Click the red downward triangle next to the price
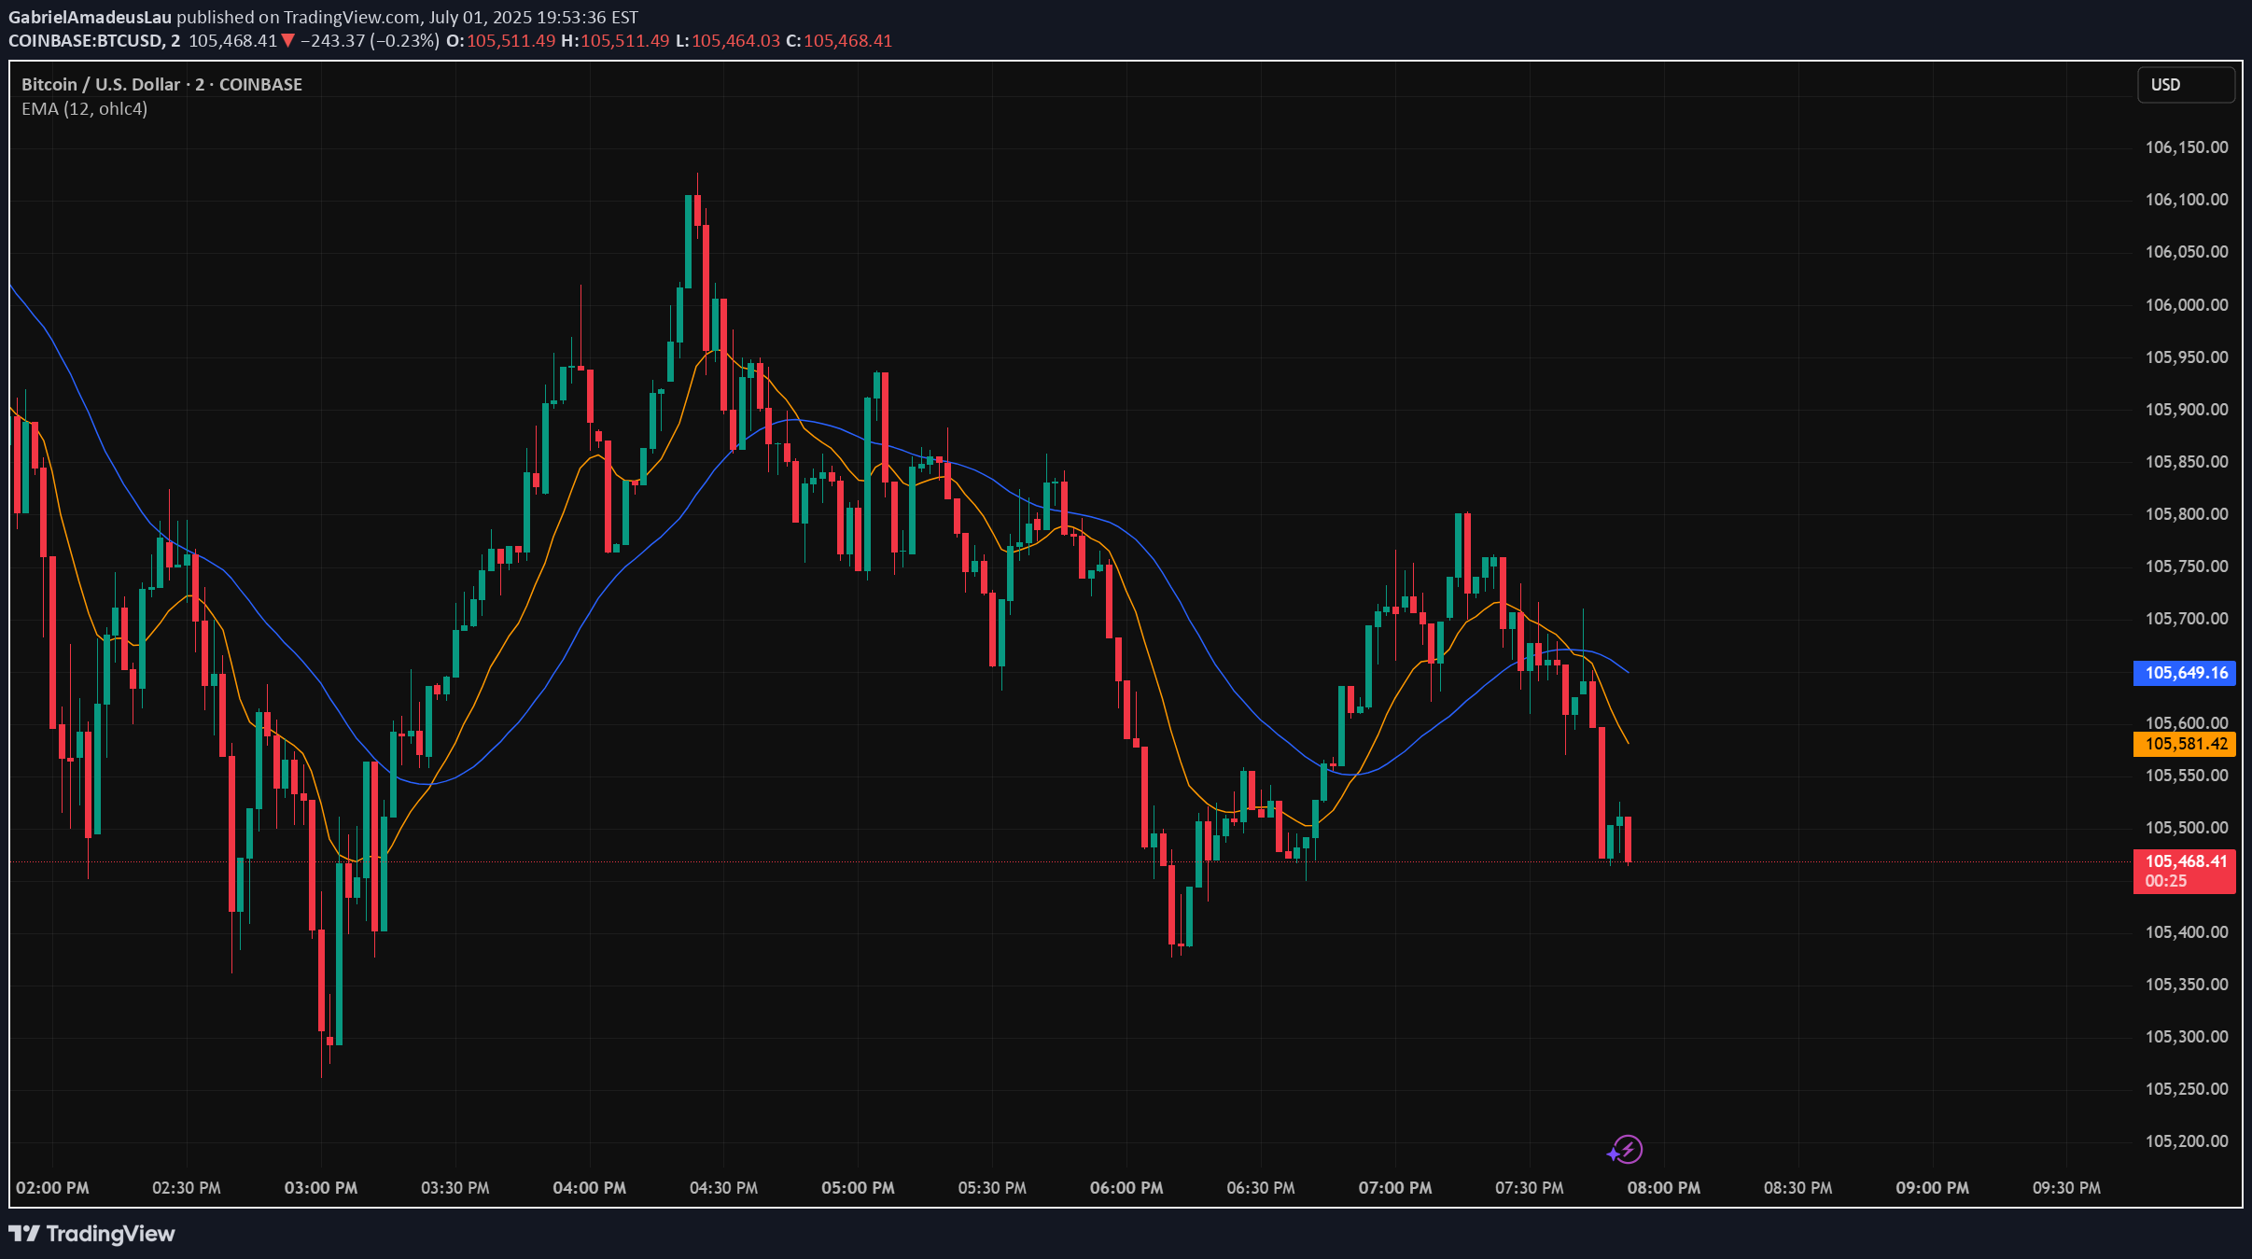The width and height of the screenshot is (2252, 1259). coord(289,40)
